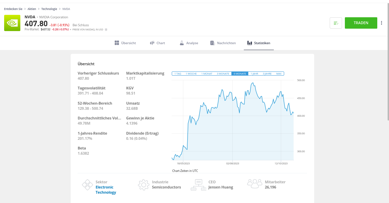Click the Industrie gear icon
Screen dimensions: 389x203
coord(144,185)
